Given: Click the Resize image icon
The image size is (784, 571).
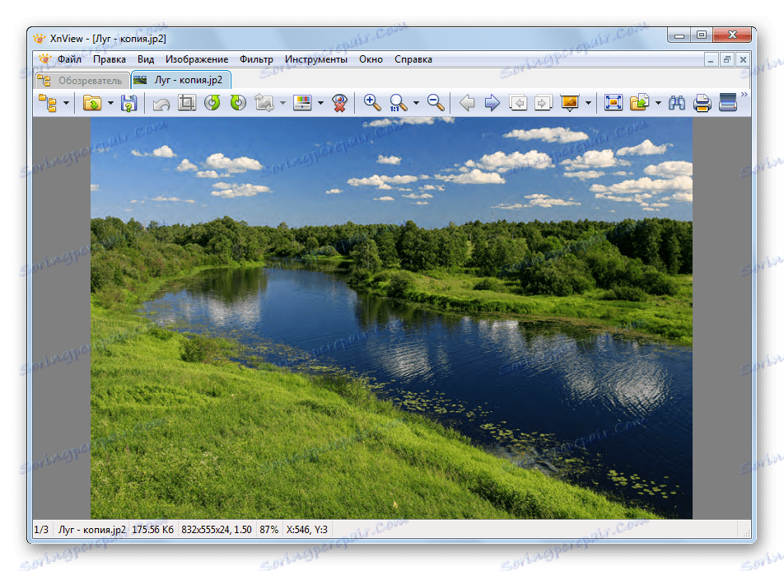Looking at the screenshot, I should coord(264,103).
